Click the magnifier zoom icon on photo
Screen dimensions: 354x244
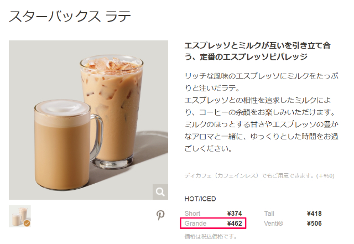click(160, 192)
